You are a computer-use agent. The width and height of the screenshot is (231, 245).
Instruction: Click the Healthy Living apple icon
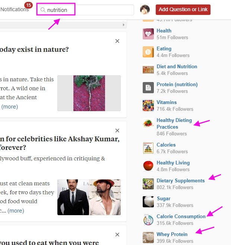(148, 166)
